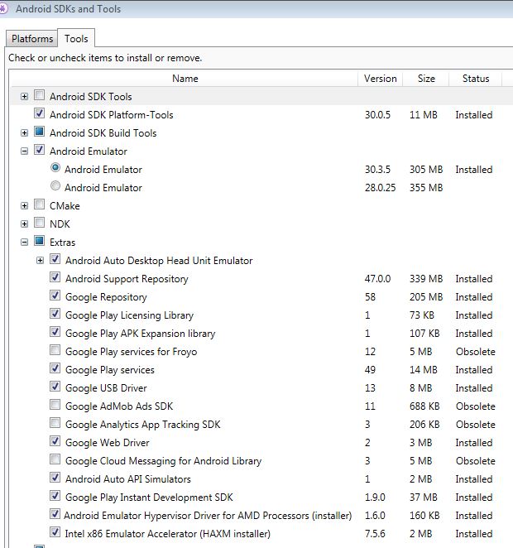Sort by the Status column header

(476, 79)
